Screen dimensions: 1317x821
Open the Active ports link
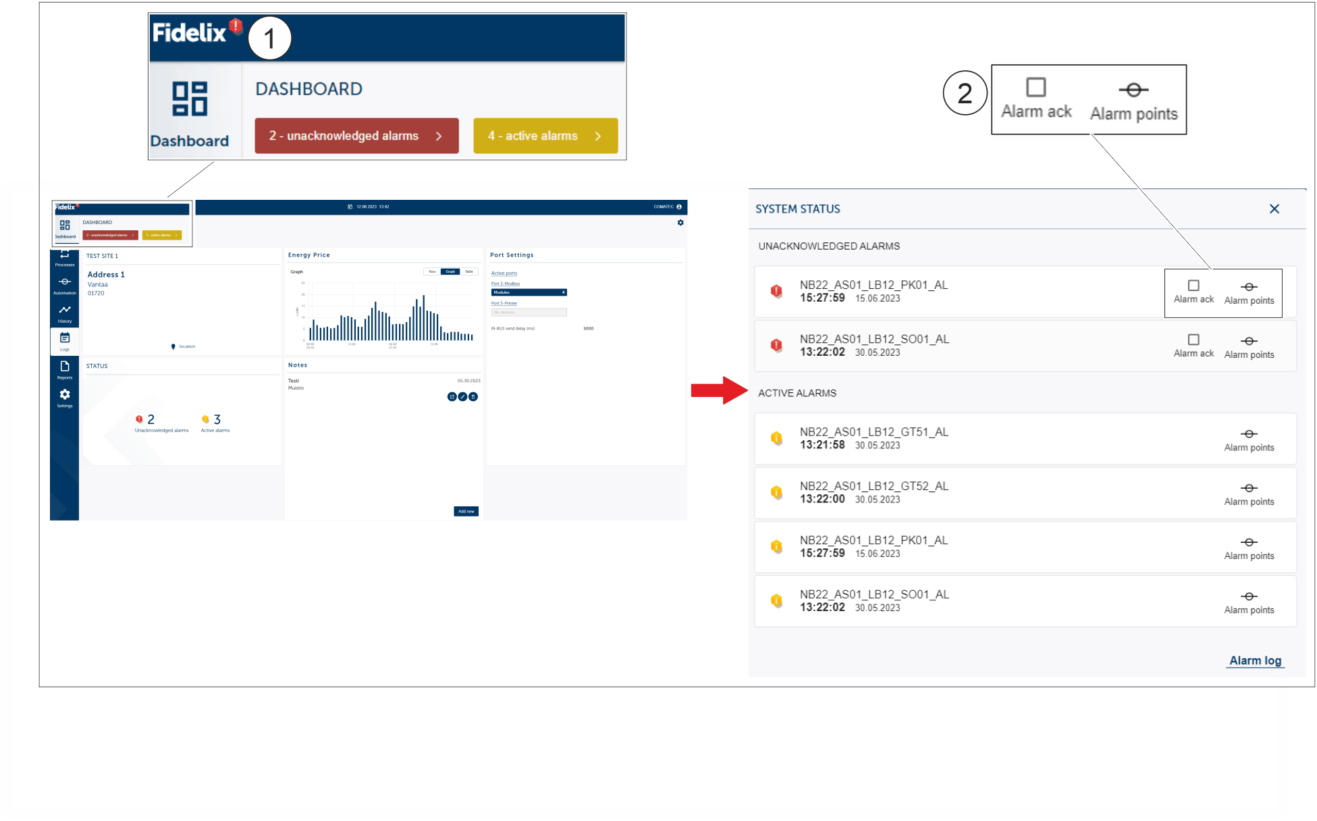click(x=504, y=273)
